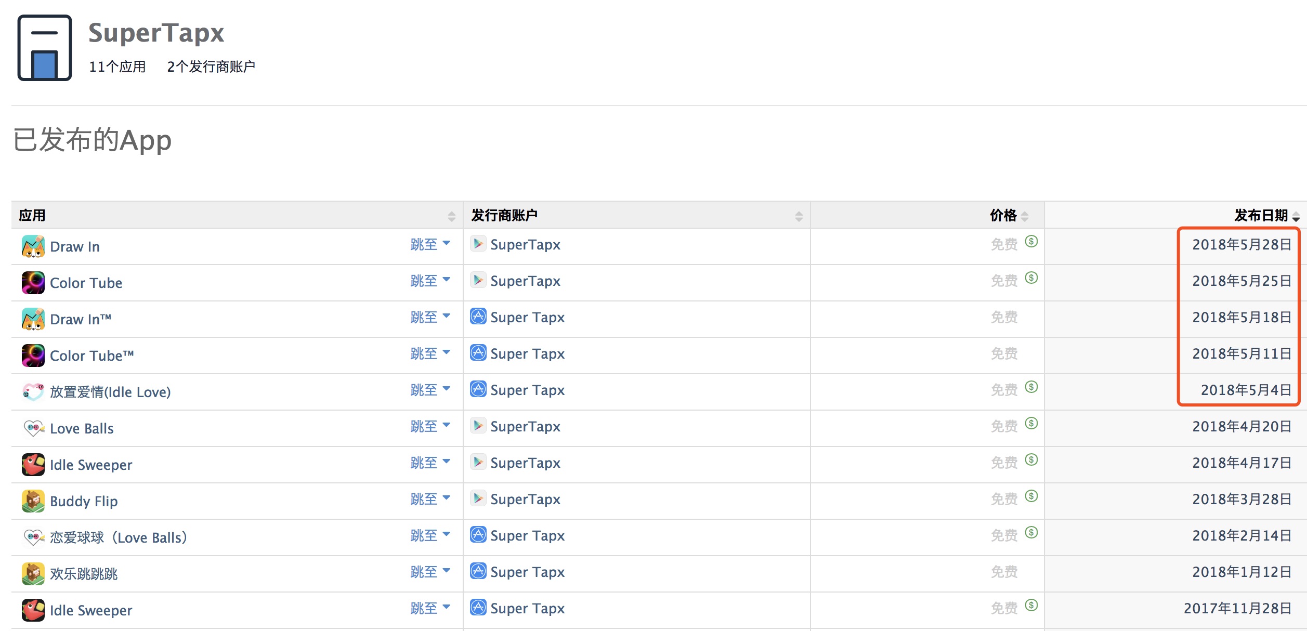This screenshot has width=1307, height=631.
Task: Sort by the 发布日期 column header
Action: pyautogui.click(x=1175, y=215)
